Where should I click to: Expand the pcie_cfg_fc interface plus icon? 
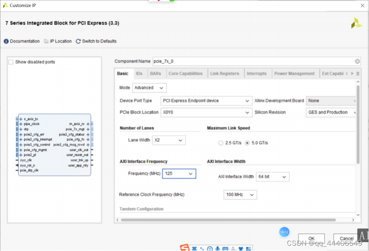[x=88, y=140]
